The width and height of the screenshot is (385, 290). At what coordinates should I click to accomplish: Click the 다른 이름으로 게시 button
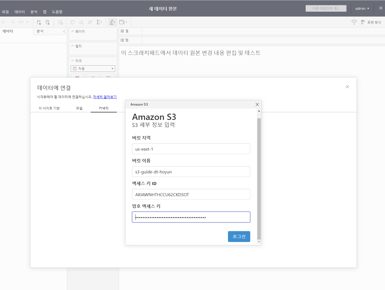[x=326, y=8]
